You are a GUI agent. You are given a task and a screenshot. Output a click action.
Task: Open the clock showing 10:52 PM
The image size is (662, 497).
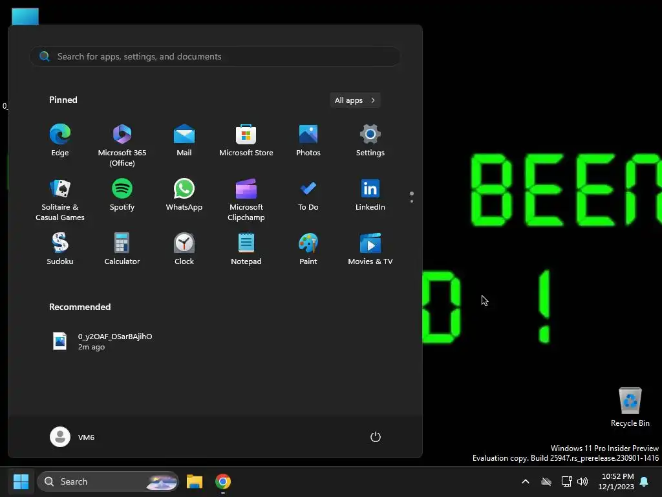[x=616, y=481]
